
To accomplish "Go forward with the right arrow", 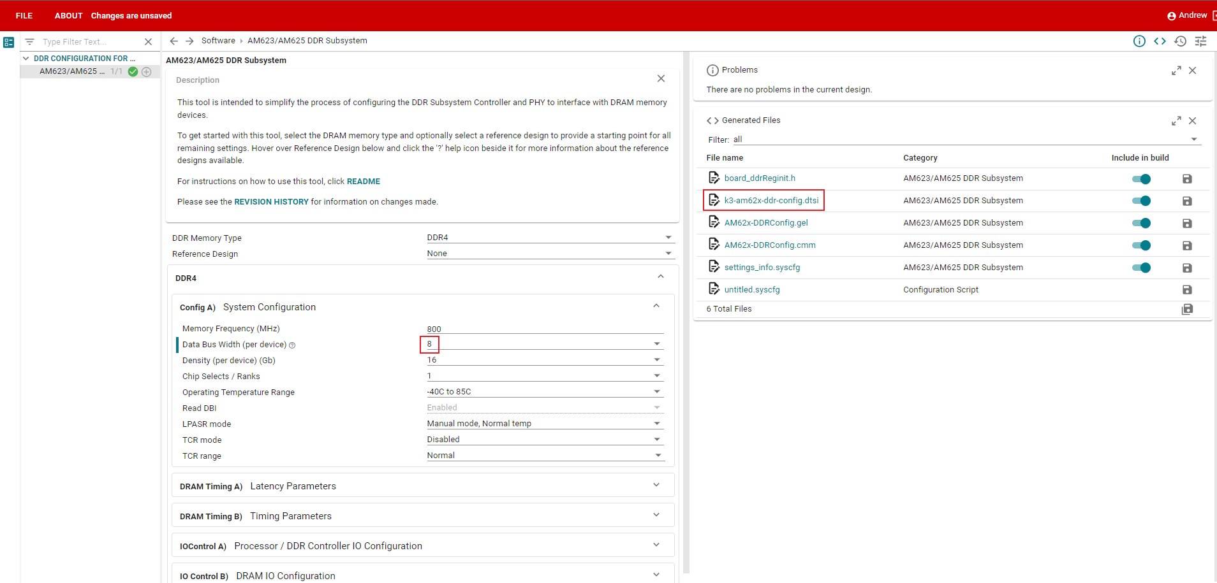I will (189, 41).
